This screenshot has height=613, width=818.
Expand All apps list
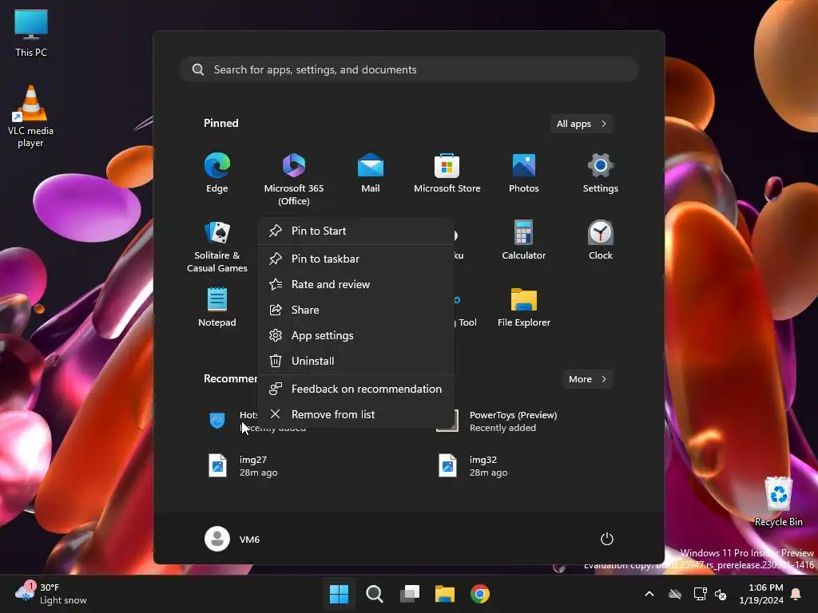pos(582,124)
